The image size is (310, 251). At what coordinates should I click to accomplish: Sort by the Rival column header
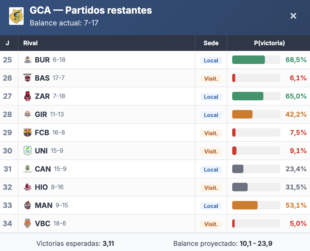pyautogui.click(x=31, y=43)
